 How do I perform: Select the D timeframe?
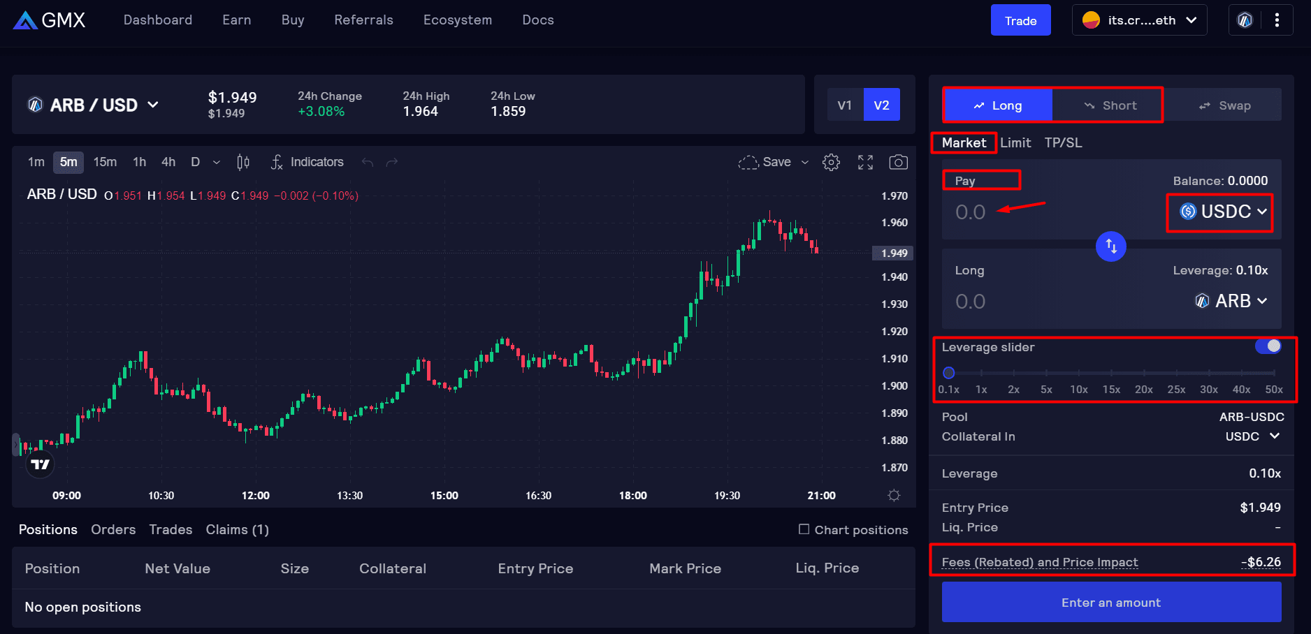pos(196,162)
